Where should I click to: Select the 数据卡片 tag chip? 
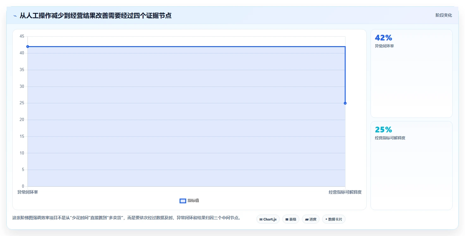[x=334, y=219]
